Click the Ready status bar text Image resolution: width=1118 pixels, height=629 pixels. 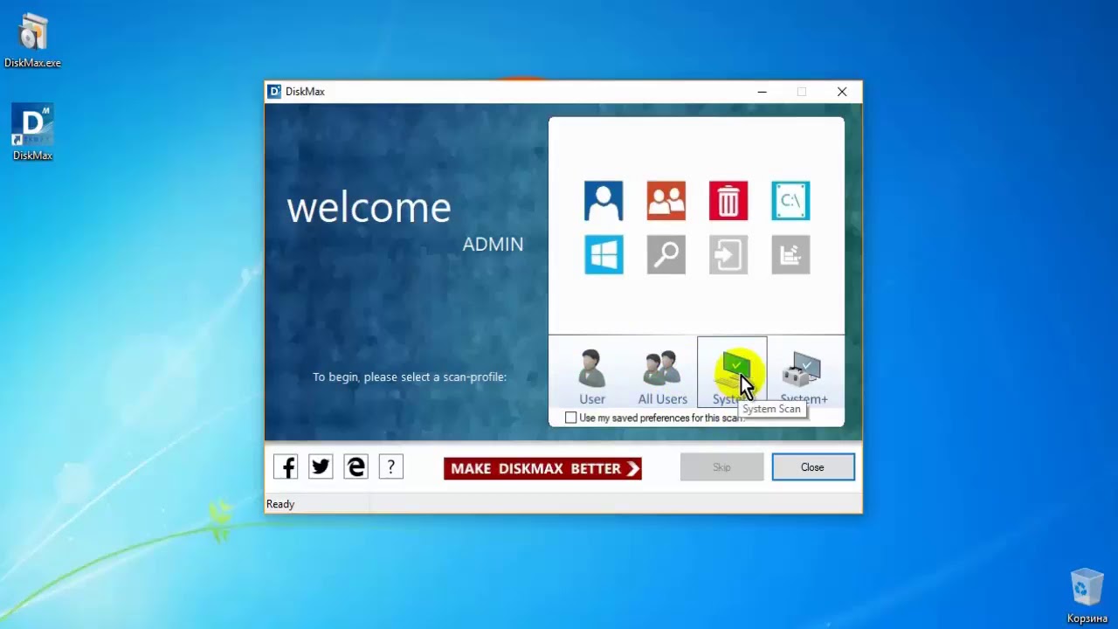[280, 504]
